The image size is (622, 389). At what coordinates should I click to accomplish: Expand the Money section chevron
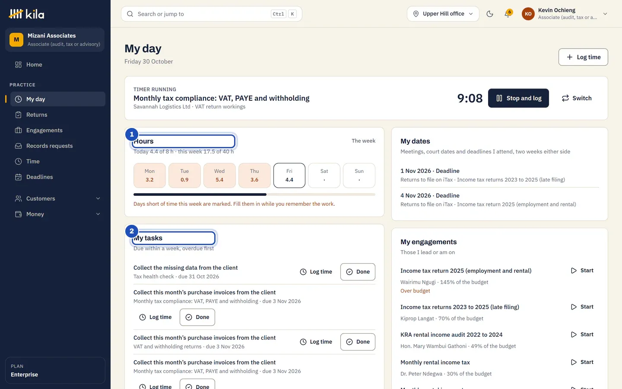pos(98,214)
